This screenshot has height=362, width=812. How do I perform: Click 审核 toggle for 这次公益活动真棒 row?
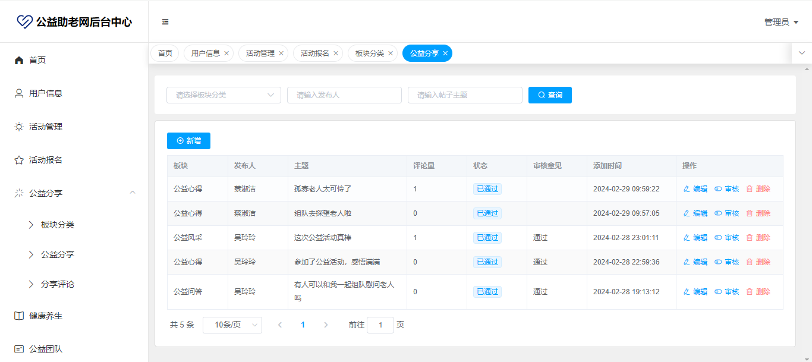pyautogui.click(x=727, y=238)
